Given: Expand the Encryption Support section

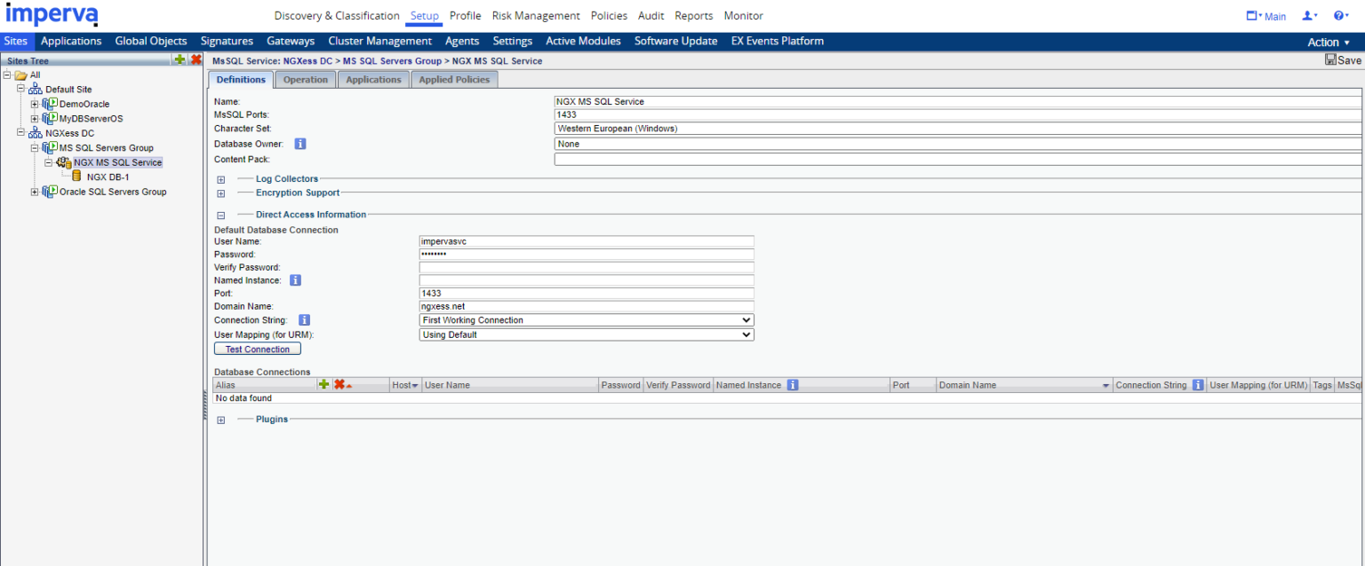Looking at the screenshot, I should coord(220,193).
